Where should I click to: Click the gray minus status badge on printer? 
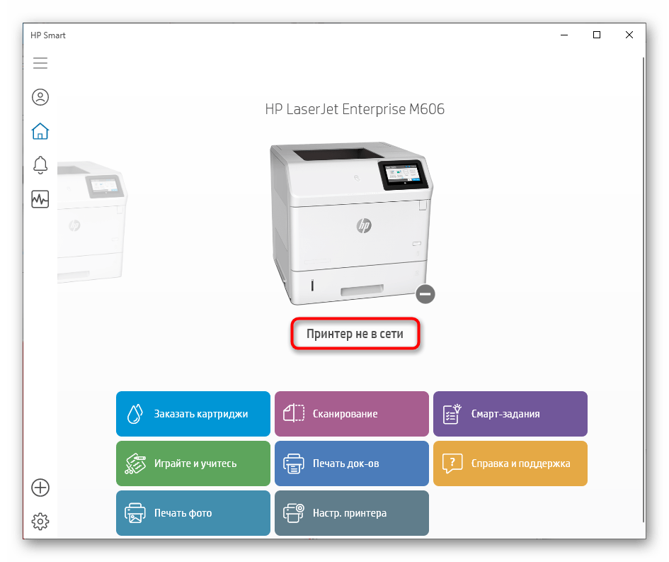(425, 293)
